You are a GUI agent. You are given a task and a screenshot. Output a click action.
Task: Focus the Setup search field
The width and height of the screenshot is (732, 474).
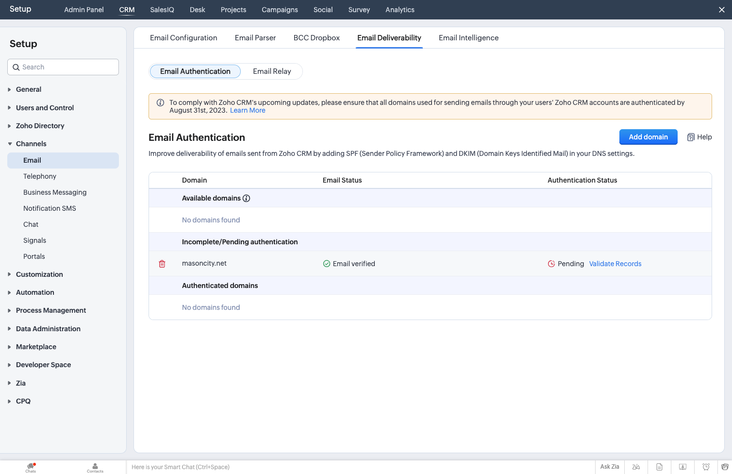(x=63, y=67)
